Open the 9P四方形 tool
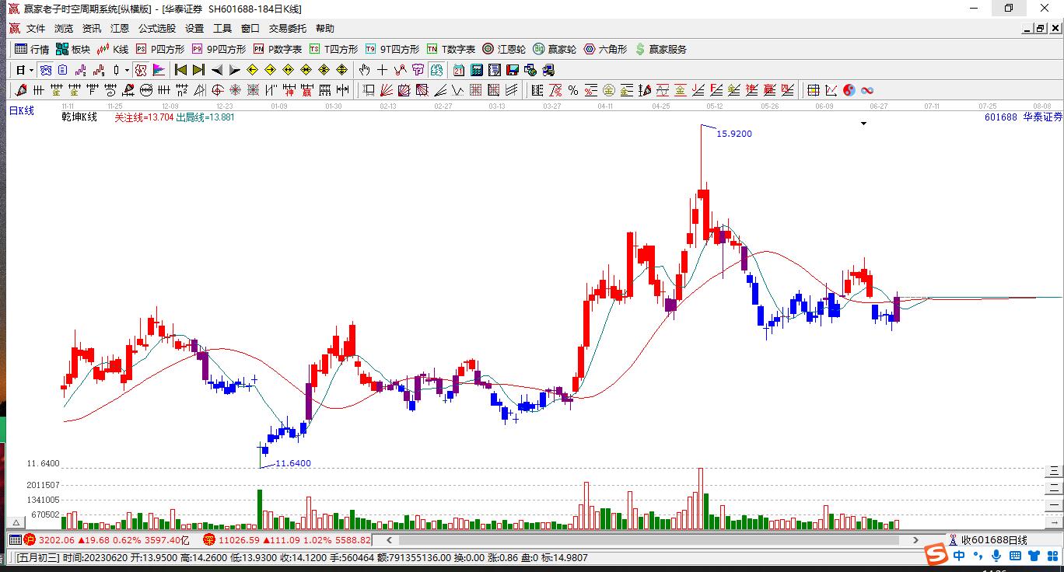This screenshot has height=572, width=1064. [219, 49]
